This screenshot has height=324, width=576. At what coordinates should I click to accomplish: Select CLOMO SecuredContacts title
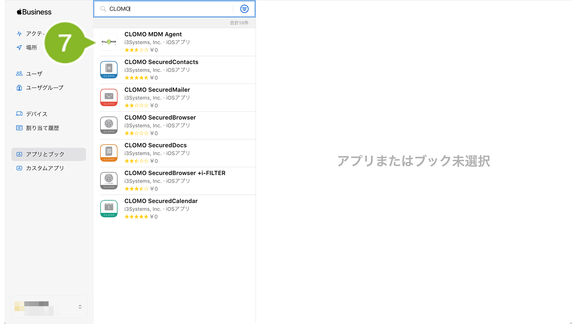point(161,62)
